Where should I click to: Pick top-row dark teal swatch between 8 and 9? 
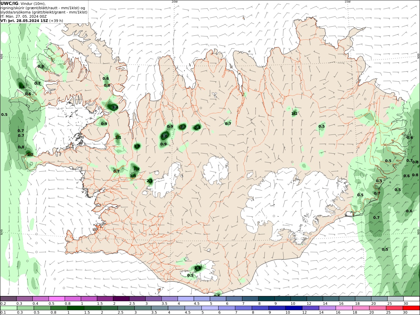tap(266, 299)
